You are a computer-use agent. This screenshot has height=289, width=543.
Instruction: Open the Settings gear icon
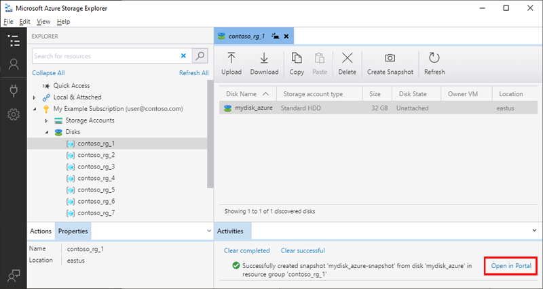pyautogui.click(x=13, y=114)
